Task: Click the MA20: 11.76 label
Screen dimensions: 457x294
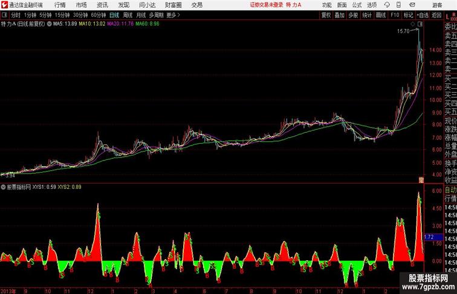Action: [120, 24]
